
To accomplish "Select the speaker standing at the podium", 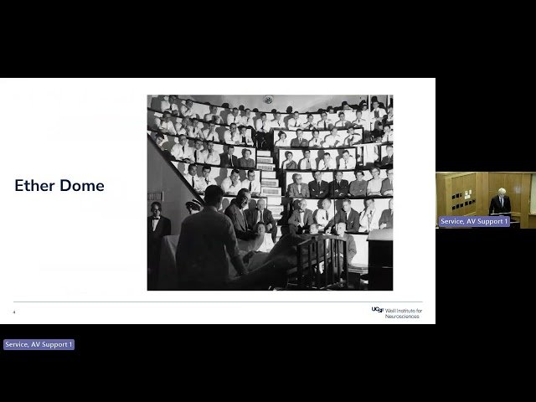I will pos(500,203).
